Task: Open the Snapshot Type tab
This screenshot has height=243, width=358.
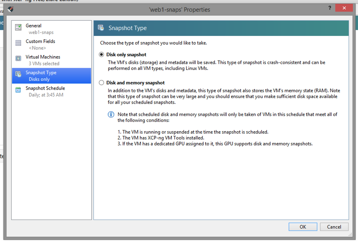Action: (51, 76)
